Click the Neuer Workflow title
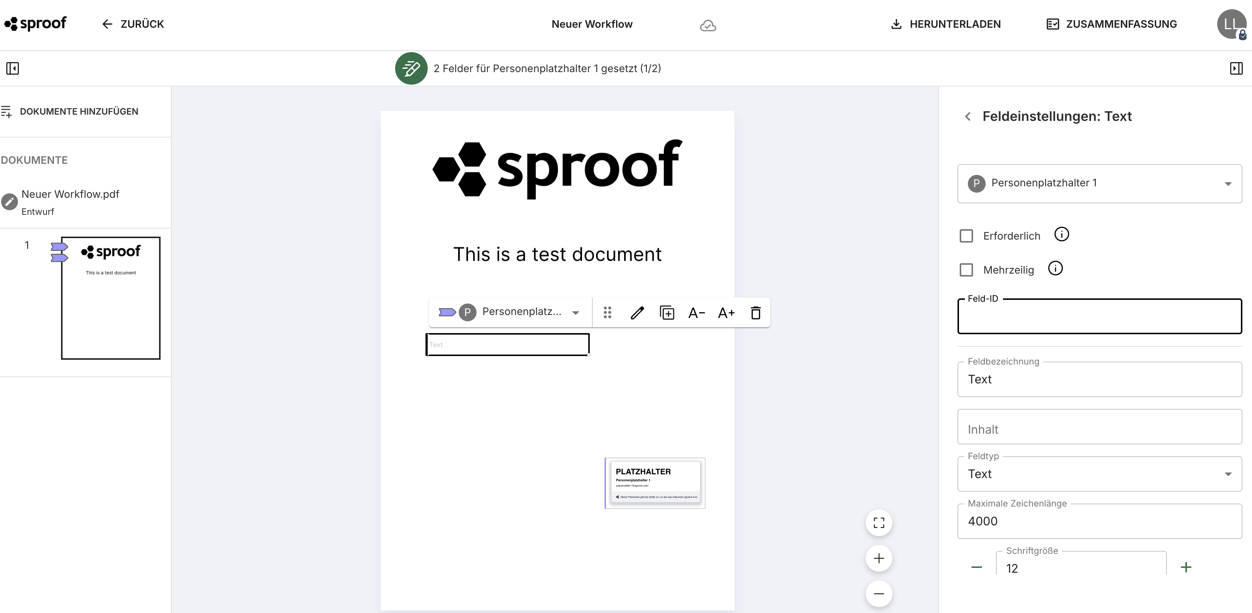 tap(592, 24)
